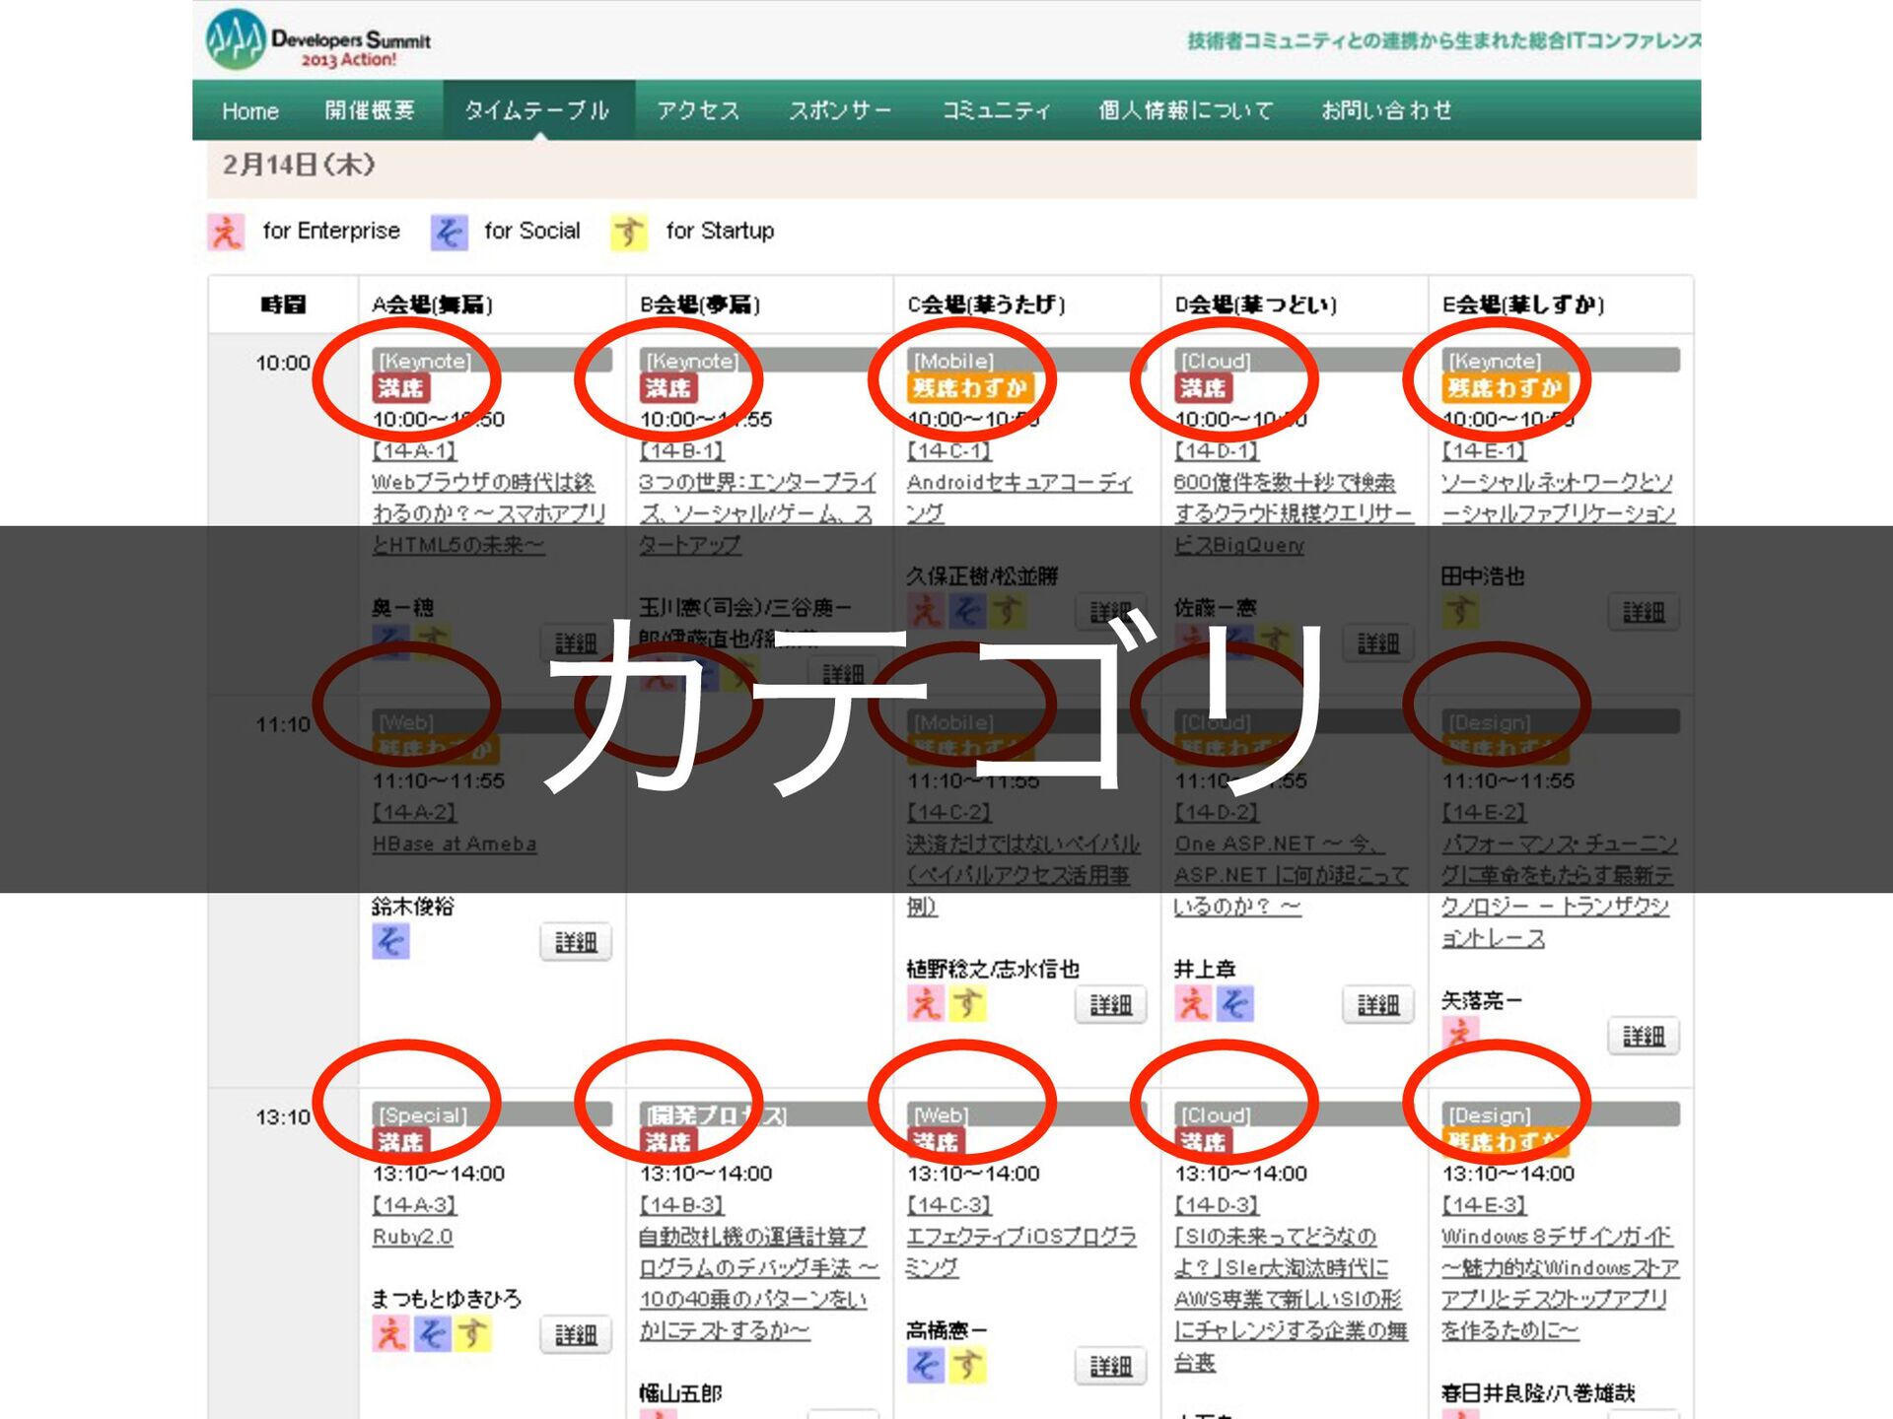1893x1419 pixels.
Task: Open the ソーシャルネットワークとソーシャルファブリケーション link
Action: [1558, 498]
